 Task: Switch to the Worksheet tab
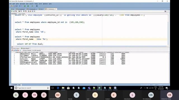click(x=14, y=14)
